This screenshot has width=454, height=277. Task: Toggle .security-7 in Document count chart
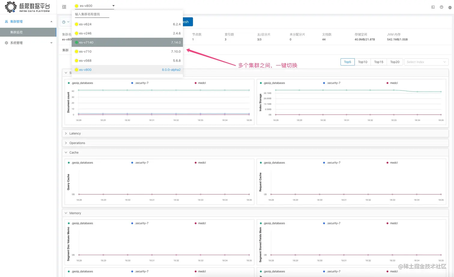click(x=140, y=83)
